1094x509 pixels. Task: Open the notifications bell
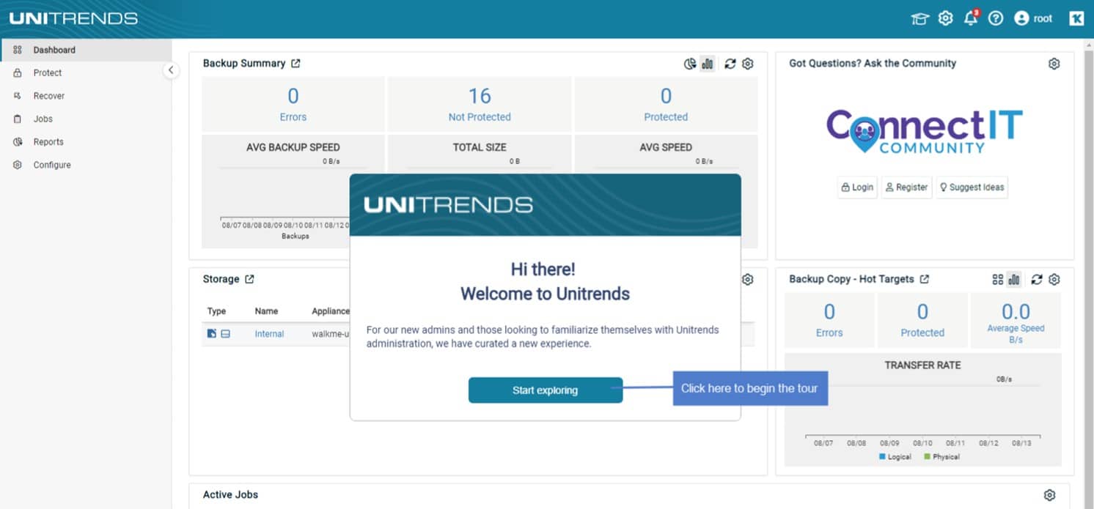tap(971, 18)
